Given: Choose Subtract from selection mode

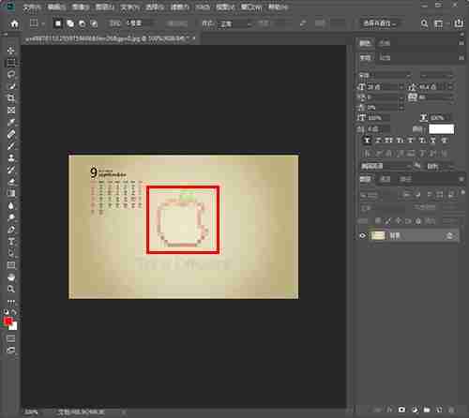Looking at the screenshot, I should pos(82,23).
